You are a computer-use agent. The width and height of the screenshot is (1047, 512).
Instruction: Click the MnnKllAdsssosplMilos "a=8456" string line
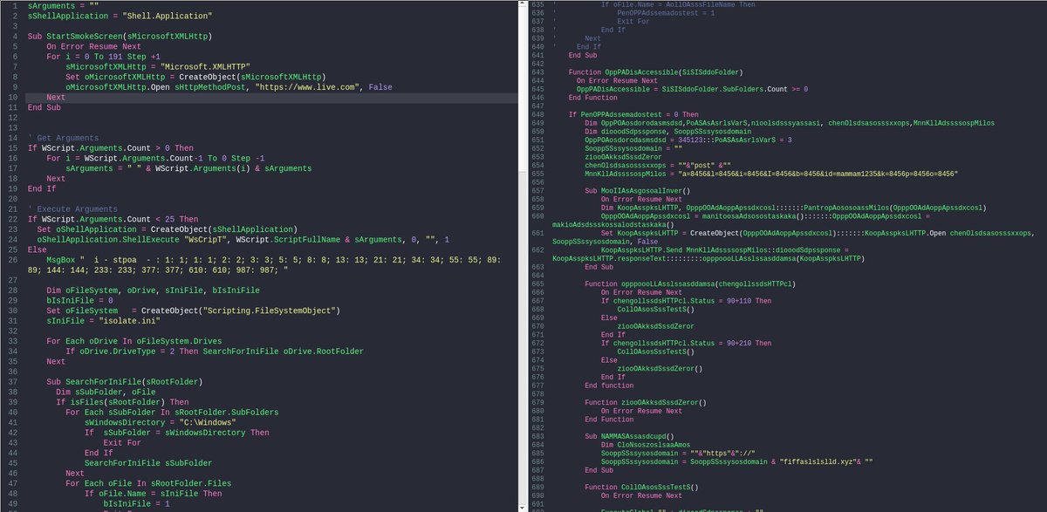[x=771, y=174]
